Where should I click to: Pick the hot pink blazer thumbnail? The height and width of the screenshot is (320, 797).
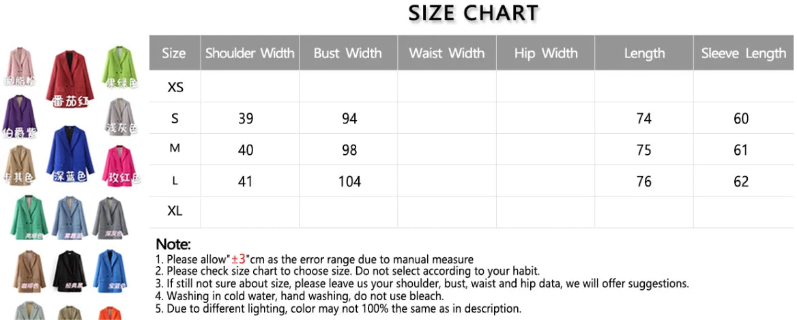click(121, 163)
